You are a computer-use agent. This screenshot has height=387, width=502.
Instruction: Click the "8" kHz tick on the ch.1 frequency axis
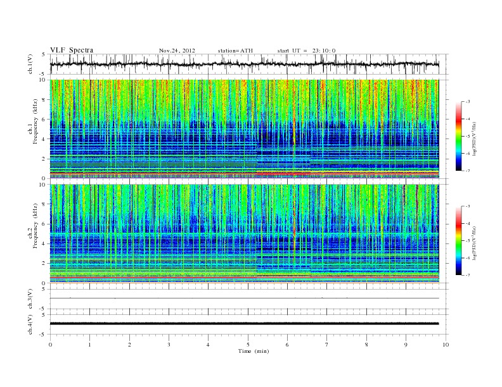coord(44,100)
